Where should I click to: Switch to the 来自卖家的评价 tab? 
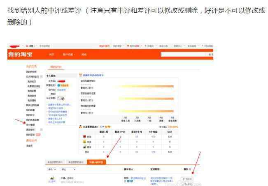tap(76, 162)
